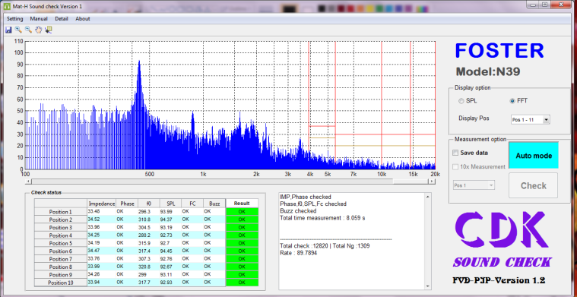Click the Buzz OK cell in Position 4
577x297 pixels.
214,235
